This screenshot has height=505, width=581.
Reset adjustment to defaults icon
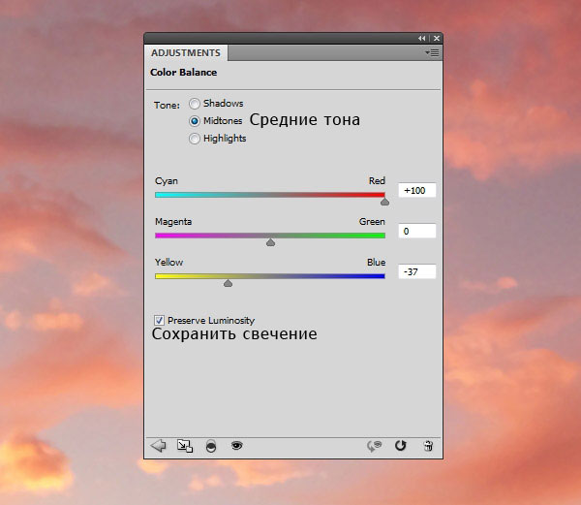click(x=401, y=445)
